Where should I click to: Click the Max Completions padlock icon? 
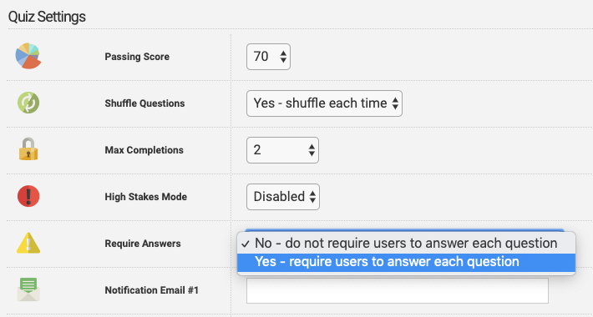pyautogui.click(x=28, y=148)
